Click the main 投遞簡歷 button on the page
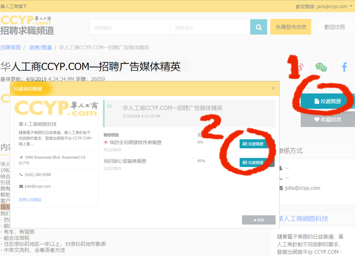 pos(328,101)
